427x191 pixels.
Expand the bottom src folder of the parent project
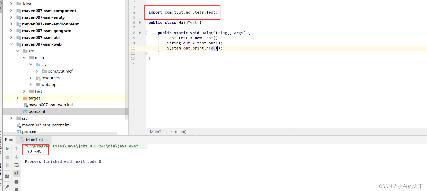point(11,118)
